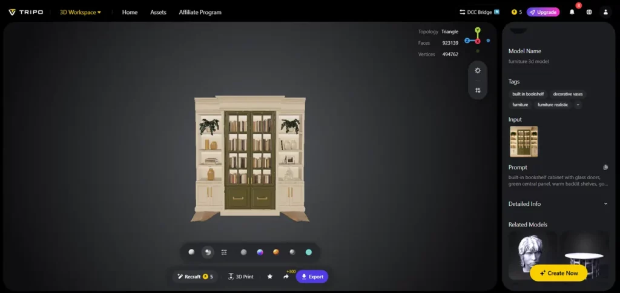Open the Affiliate Program page
This screenshot has height=293, width=620.
[x=200, y=12]
